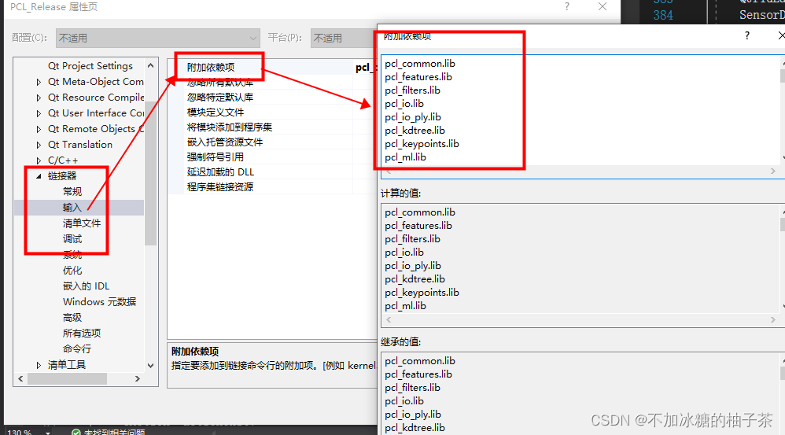Select 调试 under 链接器
The image size is (785, 435).
(72, 239)
